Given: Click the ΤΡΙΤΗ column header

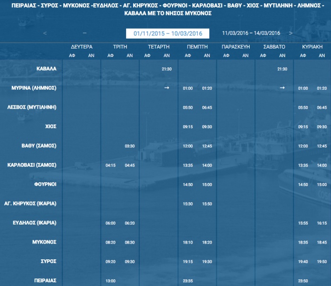Looking at the screenshot, I should click(x=120, y=47).
